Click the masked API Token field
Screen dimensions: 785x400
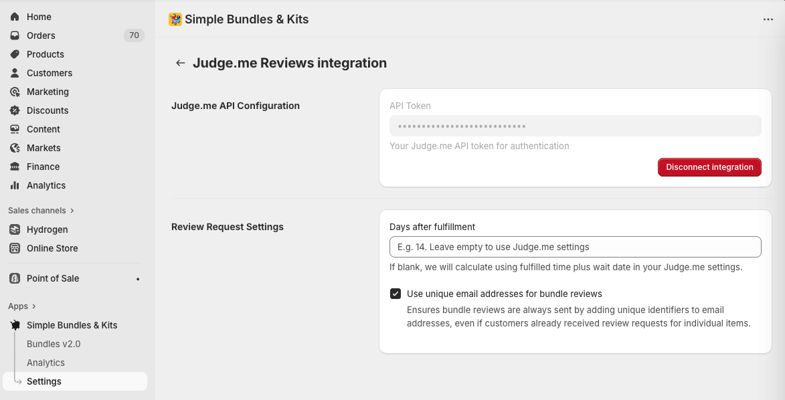(576, 126)
